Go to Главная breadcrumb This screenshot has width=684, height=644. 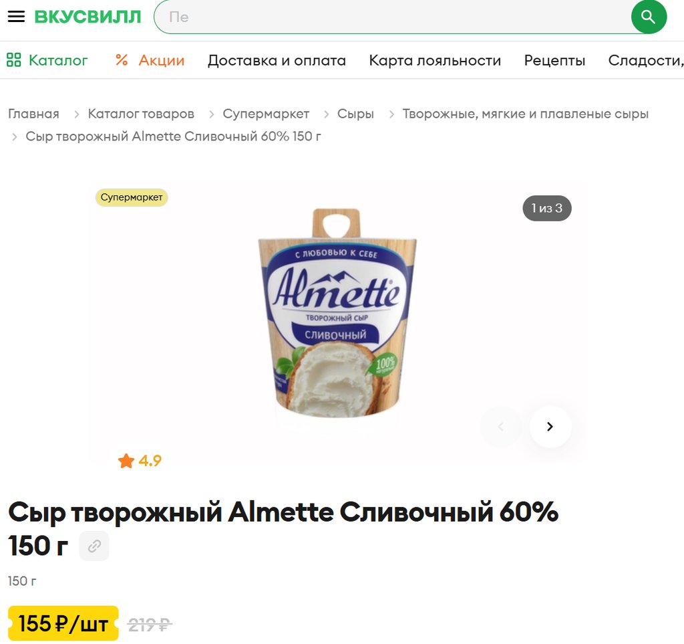[33, 114]
